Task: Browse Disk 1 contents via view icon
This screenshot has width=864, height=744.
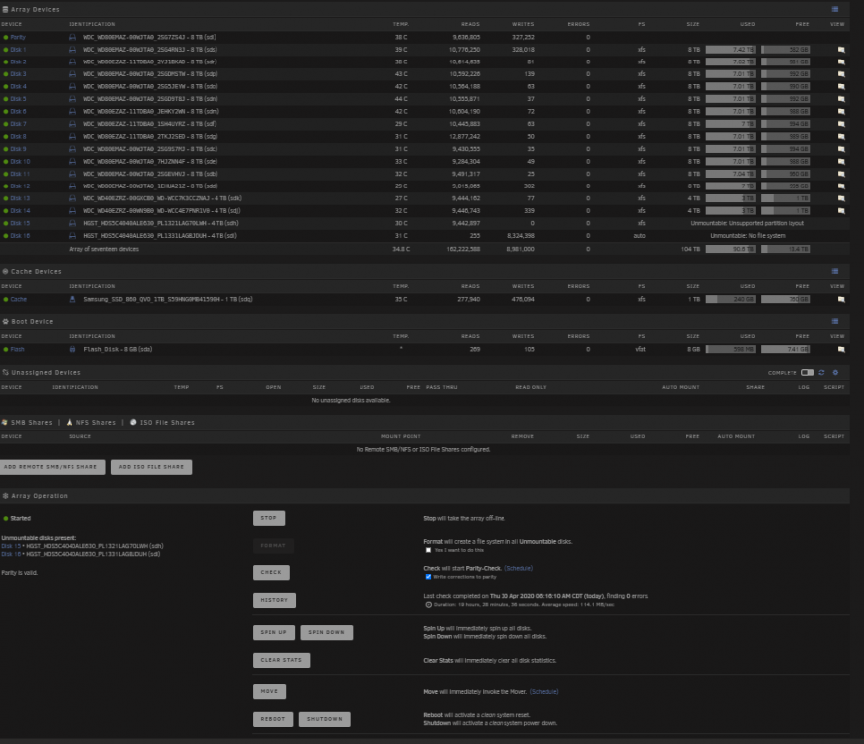Action: [x=841, y=50]
